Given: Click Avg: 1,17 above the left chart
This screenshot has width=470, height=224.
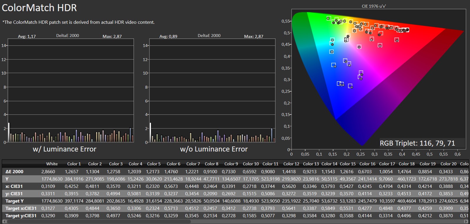Looking at the screenshot, I should tap(27, 36).
